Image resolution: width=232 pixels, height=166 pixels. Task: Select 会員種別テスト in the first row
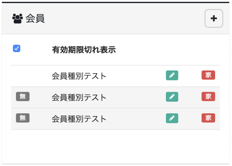(79, 76)
